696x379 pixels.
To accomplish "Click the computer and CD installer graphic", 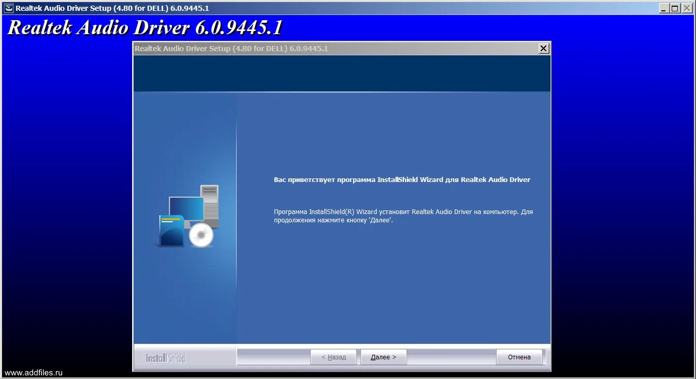I will click(x=189, y=216).
